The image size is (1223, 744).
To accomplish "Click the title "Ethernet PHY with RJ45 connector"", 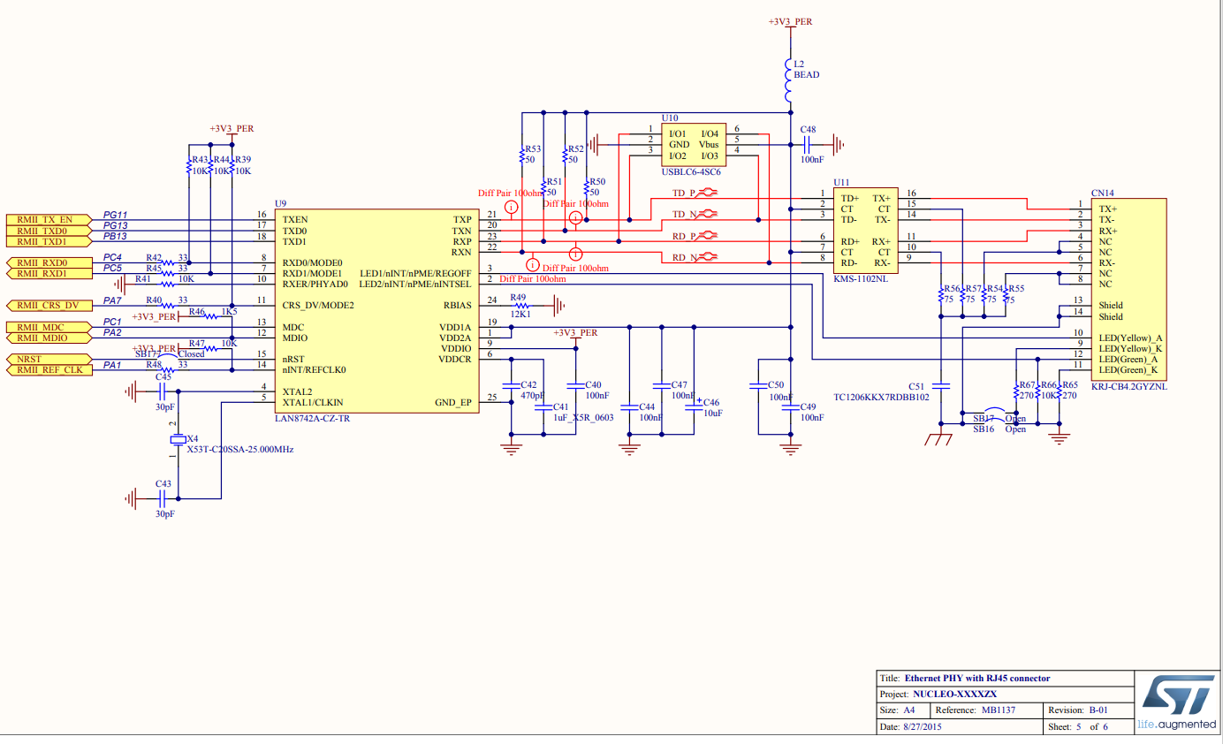I will pyautogui.click(x=977, y=679).
